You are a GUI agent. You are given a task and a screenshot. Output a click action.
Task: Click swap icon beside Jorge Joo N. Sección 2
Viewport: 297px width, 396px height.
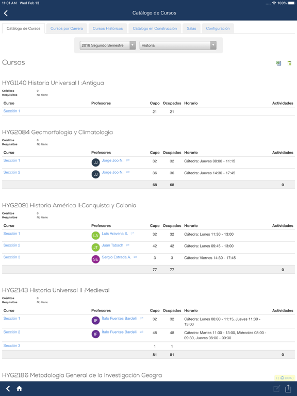[128, 172]
